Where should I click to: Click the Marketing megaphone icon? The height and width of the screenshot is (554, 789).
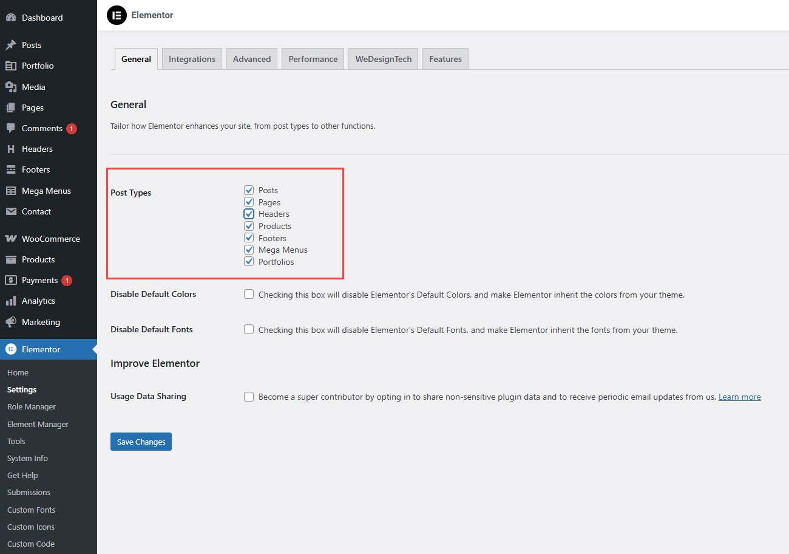11,322
